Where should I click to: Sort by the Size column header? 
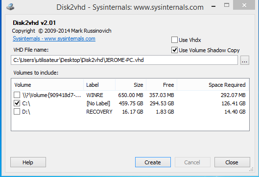point(131,85)
